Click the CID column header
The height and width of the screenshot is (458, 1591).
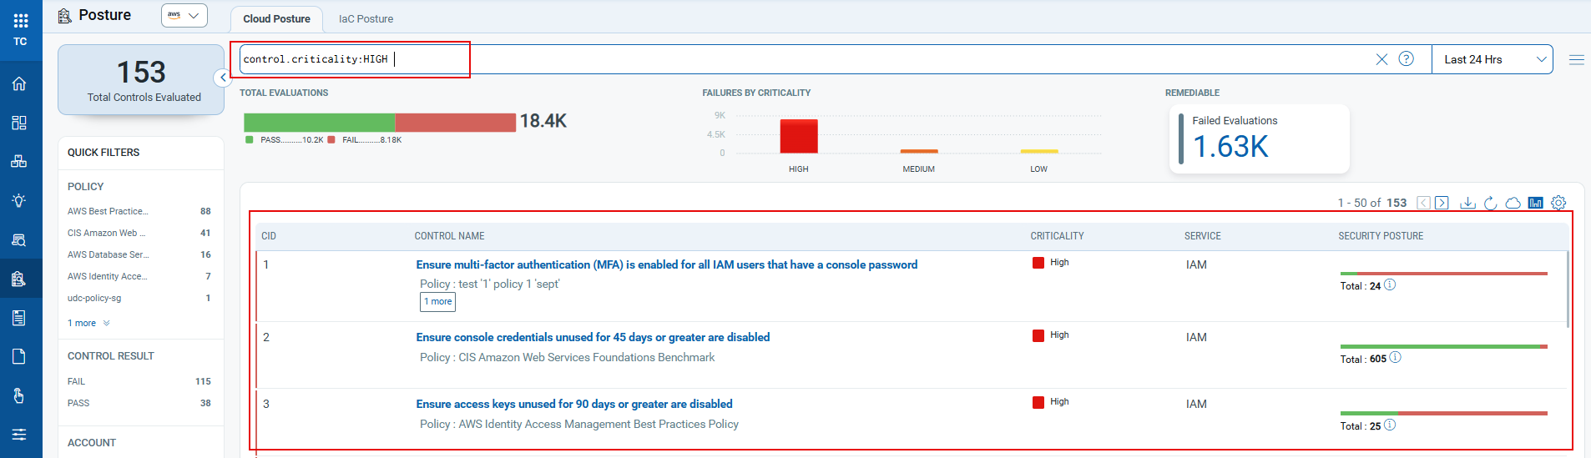click(x=269, y=236)
